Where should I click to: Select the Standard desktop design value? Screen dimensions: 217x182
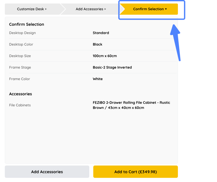coord(101,33)
